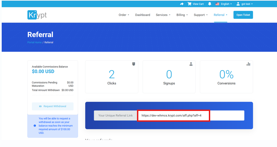The width and height of the screenshot is (277, 147).
Task: Click the bar chart icon on Conversions card
Action: pos(248,64)
